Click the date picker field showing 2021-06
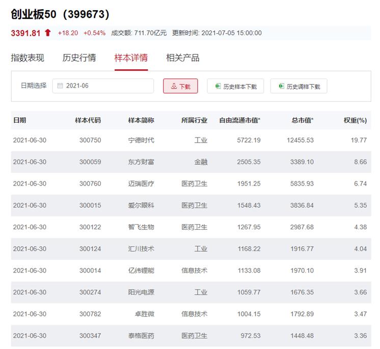The width and height of the screenshot is (380, 349). [x=103, y=86]
